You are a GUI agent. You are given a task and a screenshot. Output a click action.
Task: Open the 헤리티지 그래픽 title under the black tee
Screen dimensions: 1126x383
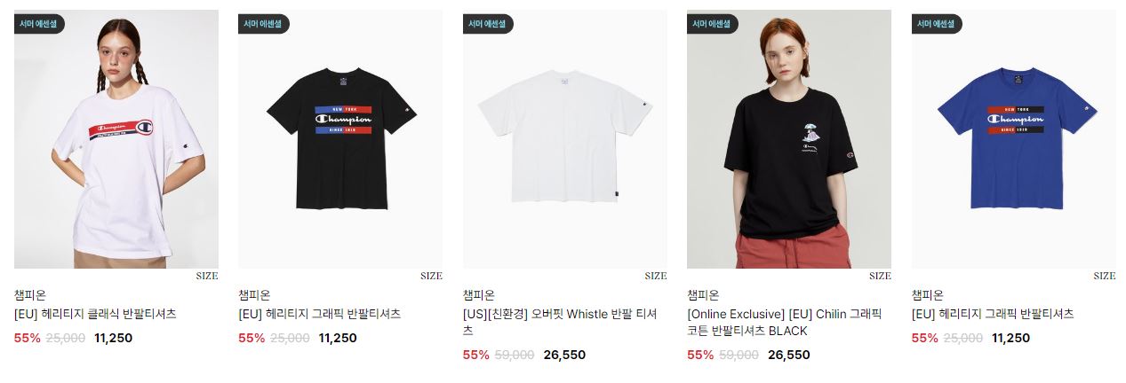[x=320, y=314]
